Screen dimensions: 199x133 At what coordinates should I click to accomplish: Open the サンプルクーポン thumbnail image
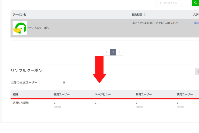coord(20,28)
